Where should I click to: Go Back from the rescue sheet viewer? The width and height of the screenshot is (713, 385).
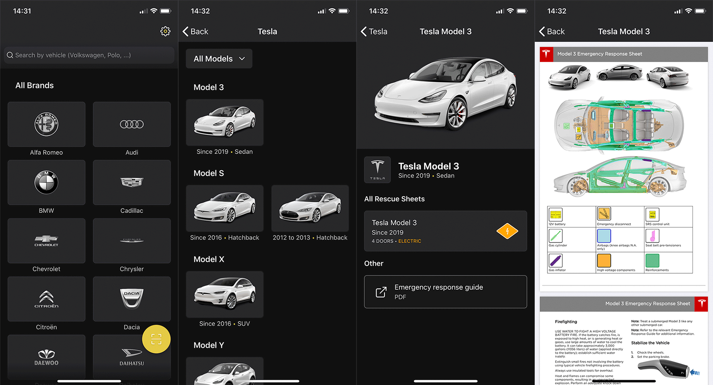pyautogui.click(x=552, y=31)
